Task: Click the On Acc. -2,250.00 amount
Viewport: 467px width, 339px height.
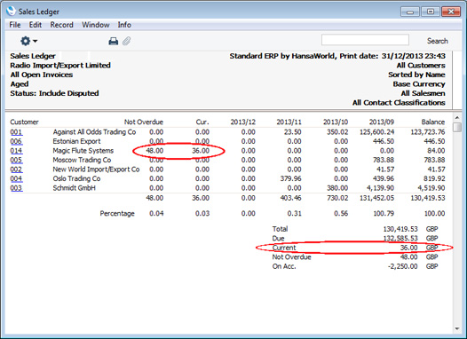Action: (x=403, y=266)
